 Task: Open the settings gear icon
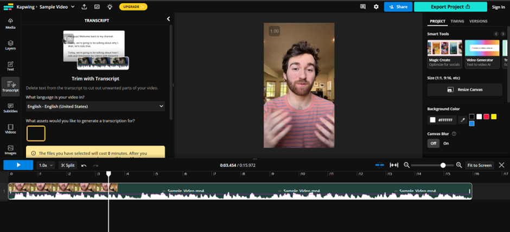point(376,7)
